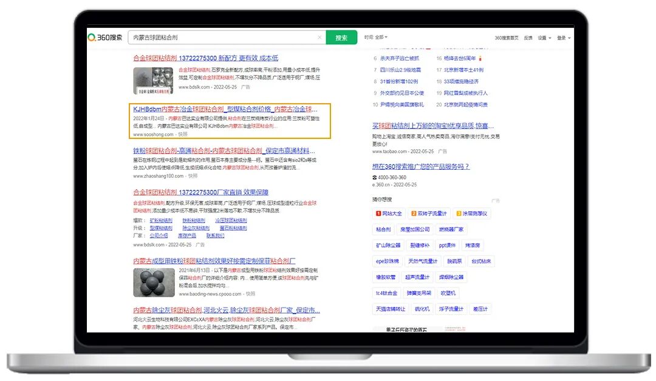Open KJHBdbm内蒙古冶金球团粘合剂 result
Screen dimensions: 656x381
tap(225, 109)
